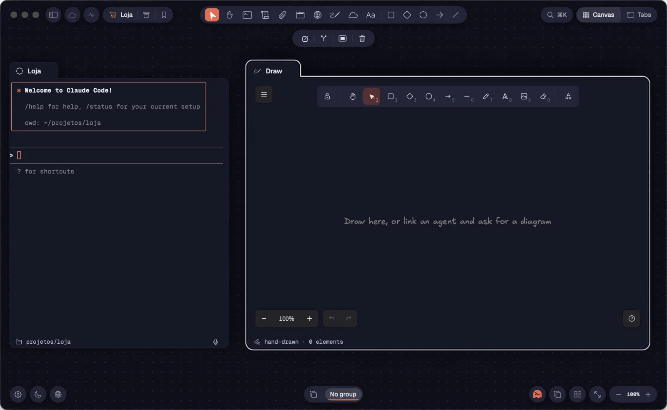
Task: Select the circle shape in top toolbar
Action: 423,15
